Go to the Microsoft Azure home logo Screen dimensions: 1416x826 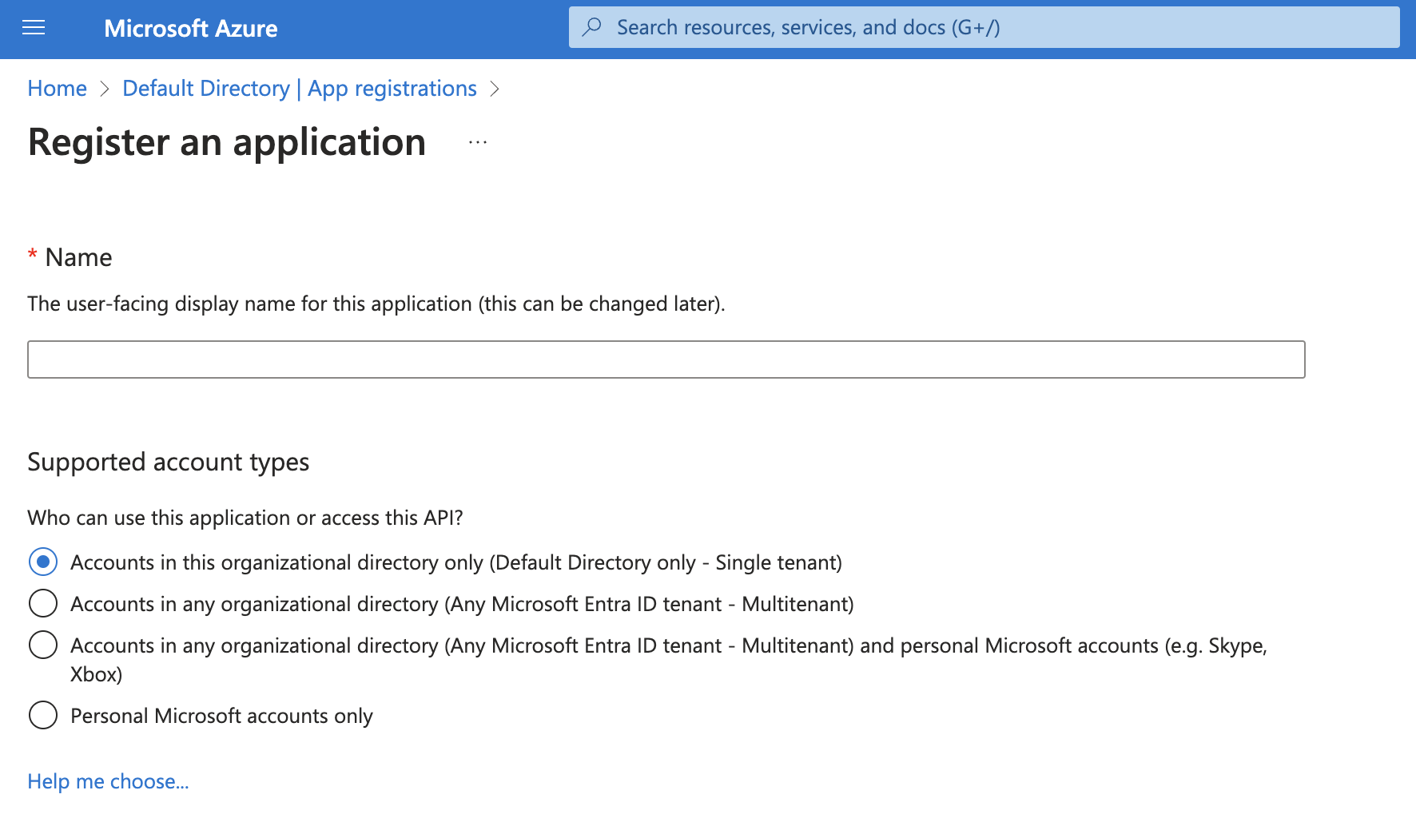pyautogui.click(x=191, y=29)
